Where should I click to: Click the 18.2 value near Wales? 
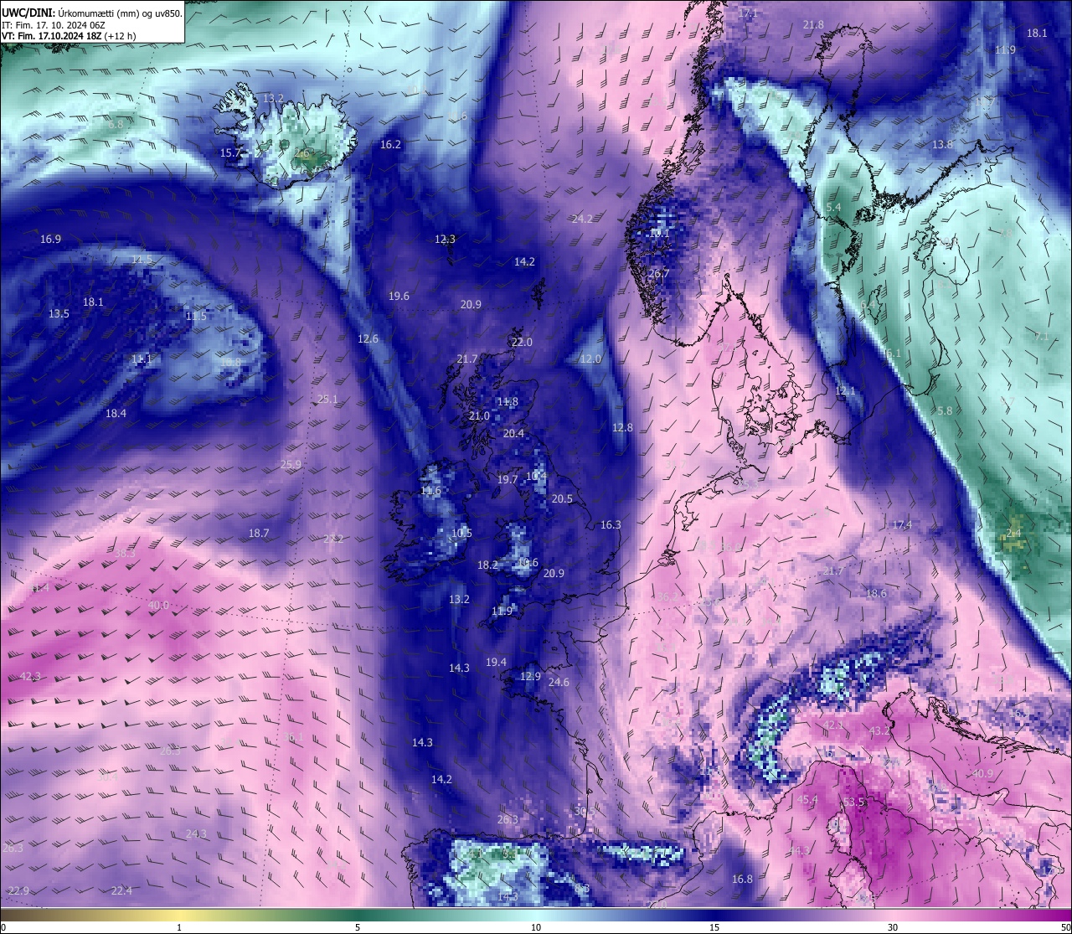coord(487,565)
